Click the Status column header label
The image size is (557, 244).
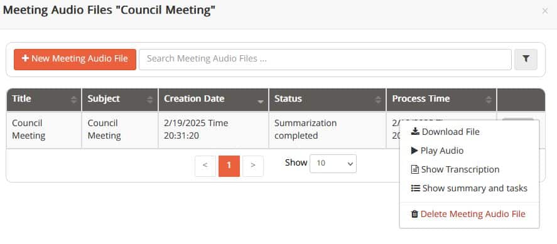coord(288,98)
